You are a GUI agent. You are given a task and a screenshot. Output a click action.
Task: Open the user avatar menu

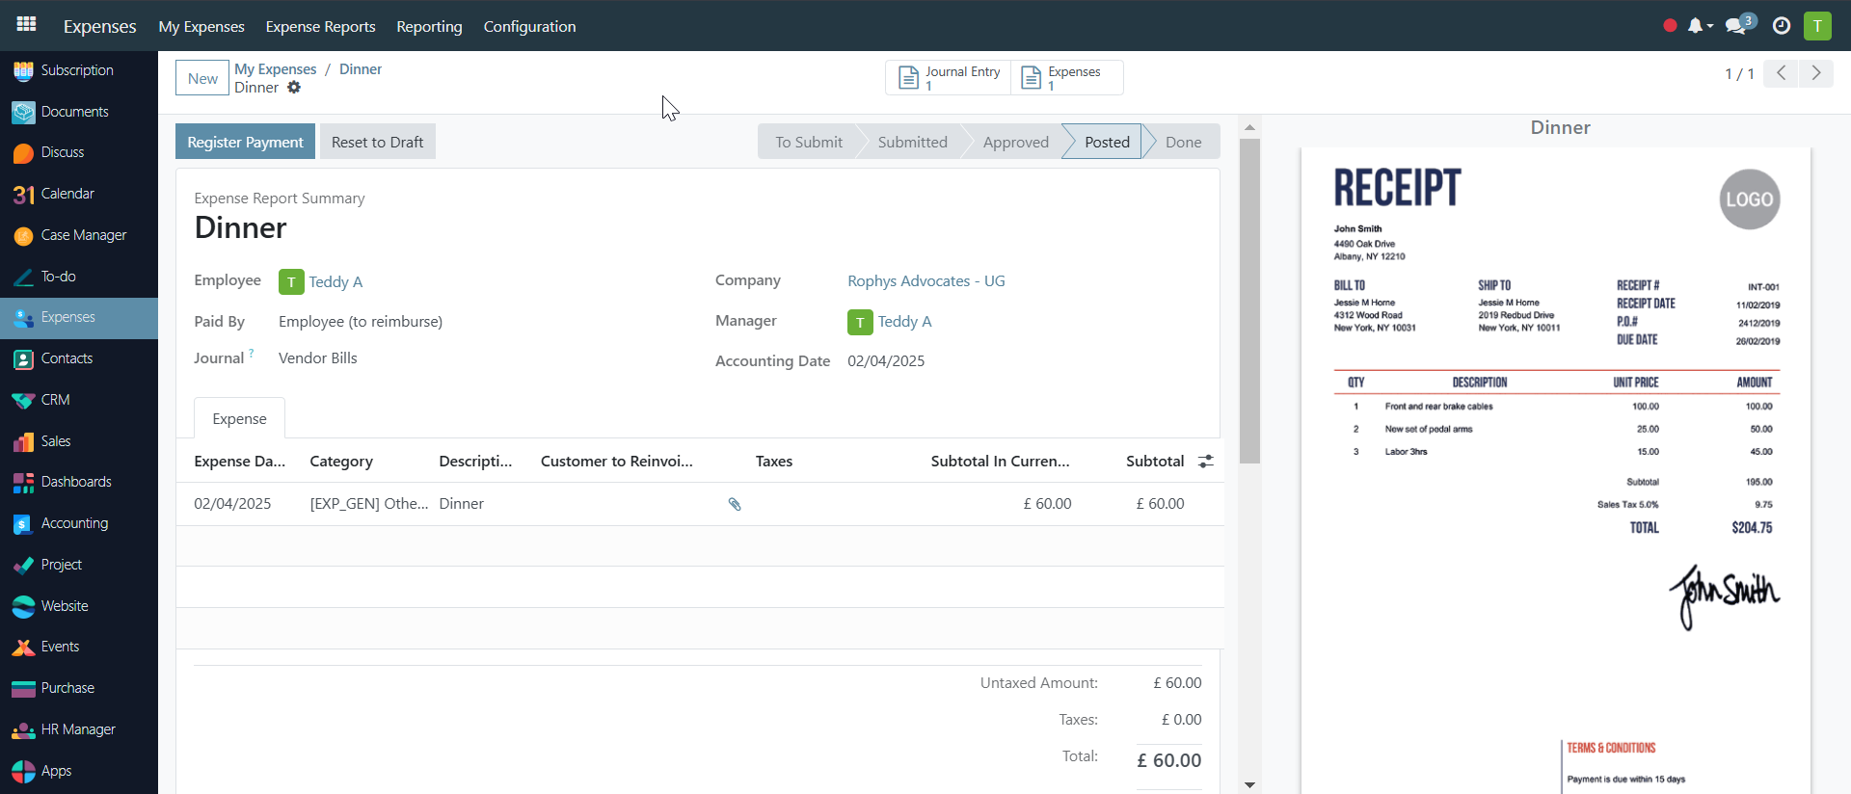1817,26
